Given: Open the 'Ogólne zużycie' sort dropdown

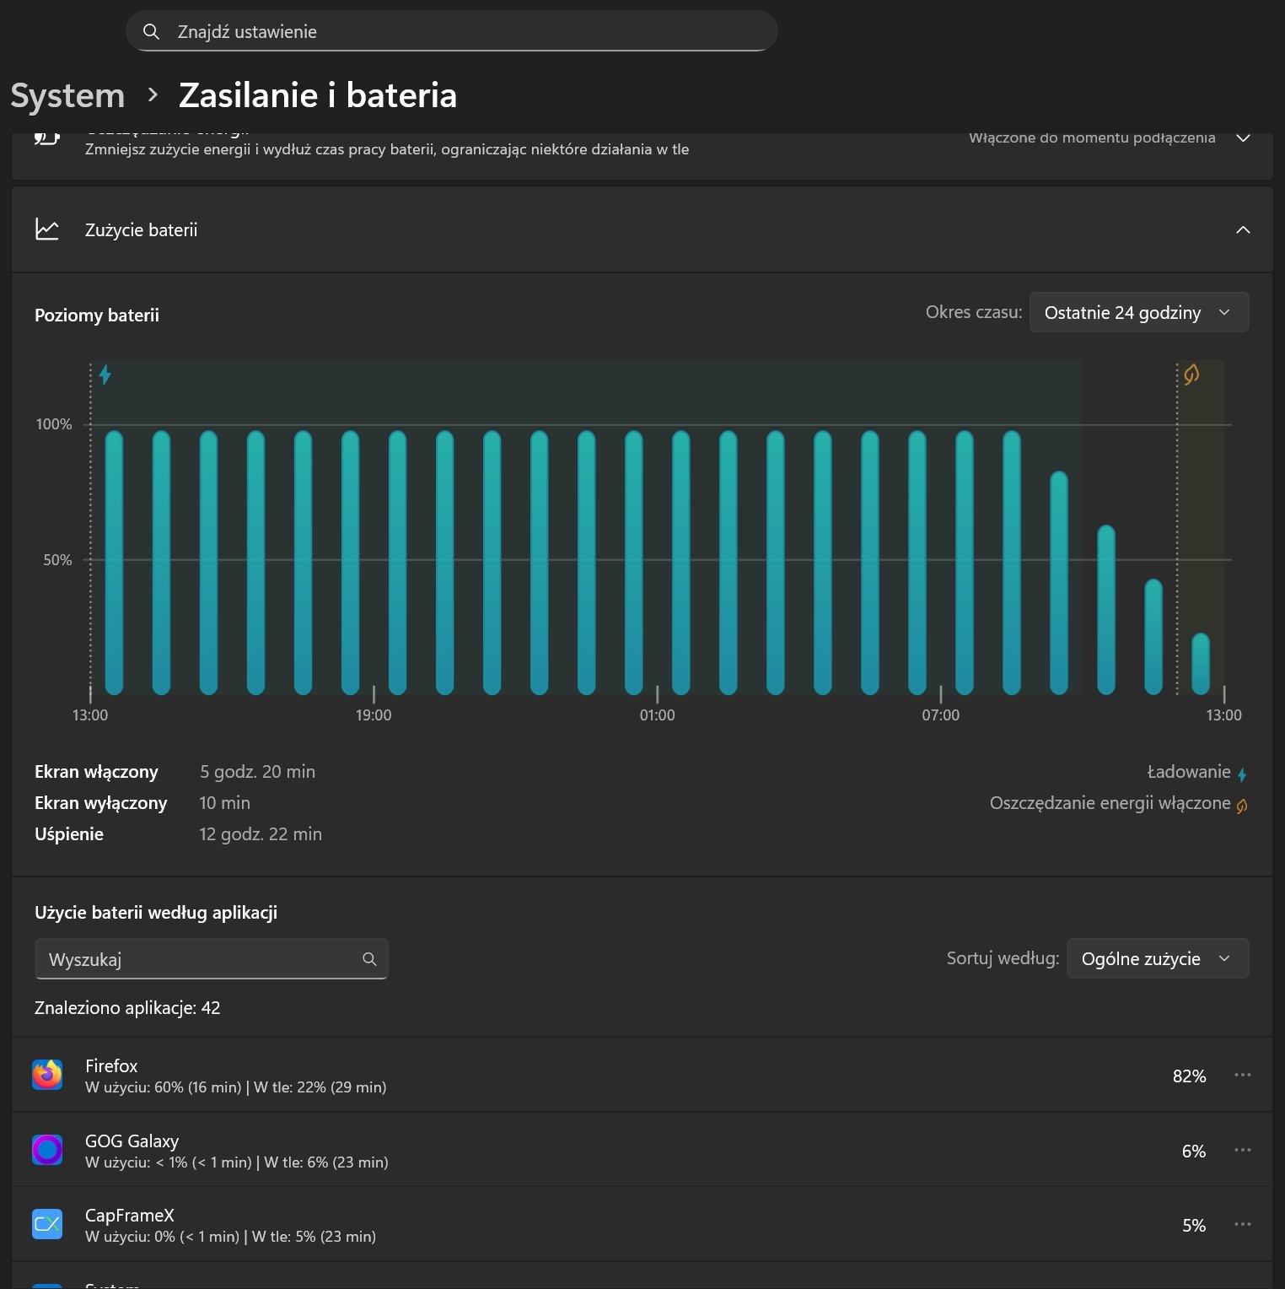Looking at the screenshot, I should 1157,959.
